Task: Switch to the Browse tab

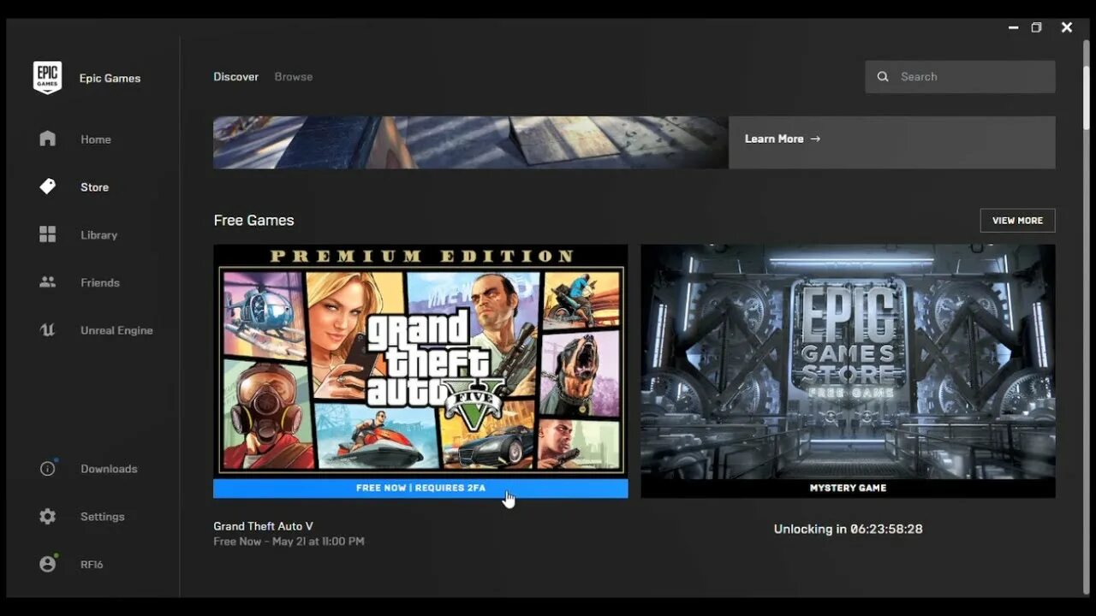Action: (294, 77)
